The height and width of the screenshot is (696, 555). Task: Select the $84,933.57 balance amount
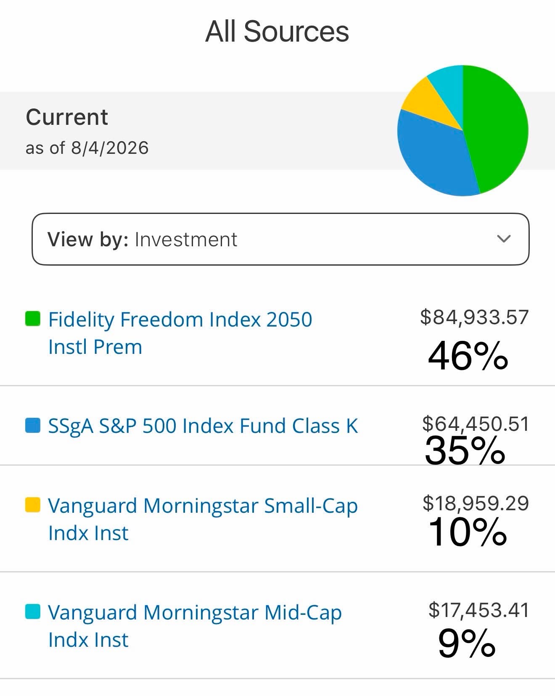pos(474,317)
